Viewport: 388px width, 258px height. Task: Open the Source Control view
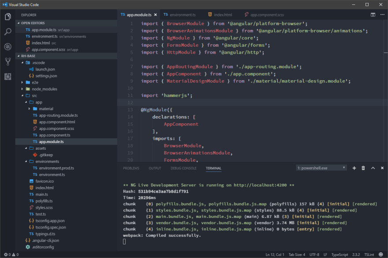tap(7, 62)
